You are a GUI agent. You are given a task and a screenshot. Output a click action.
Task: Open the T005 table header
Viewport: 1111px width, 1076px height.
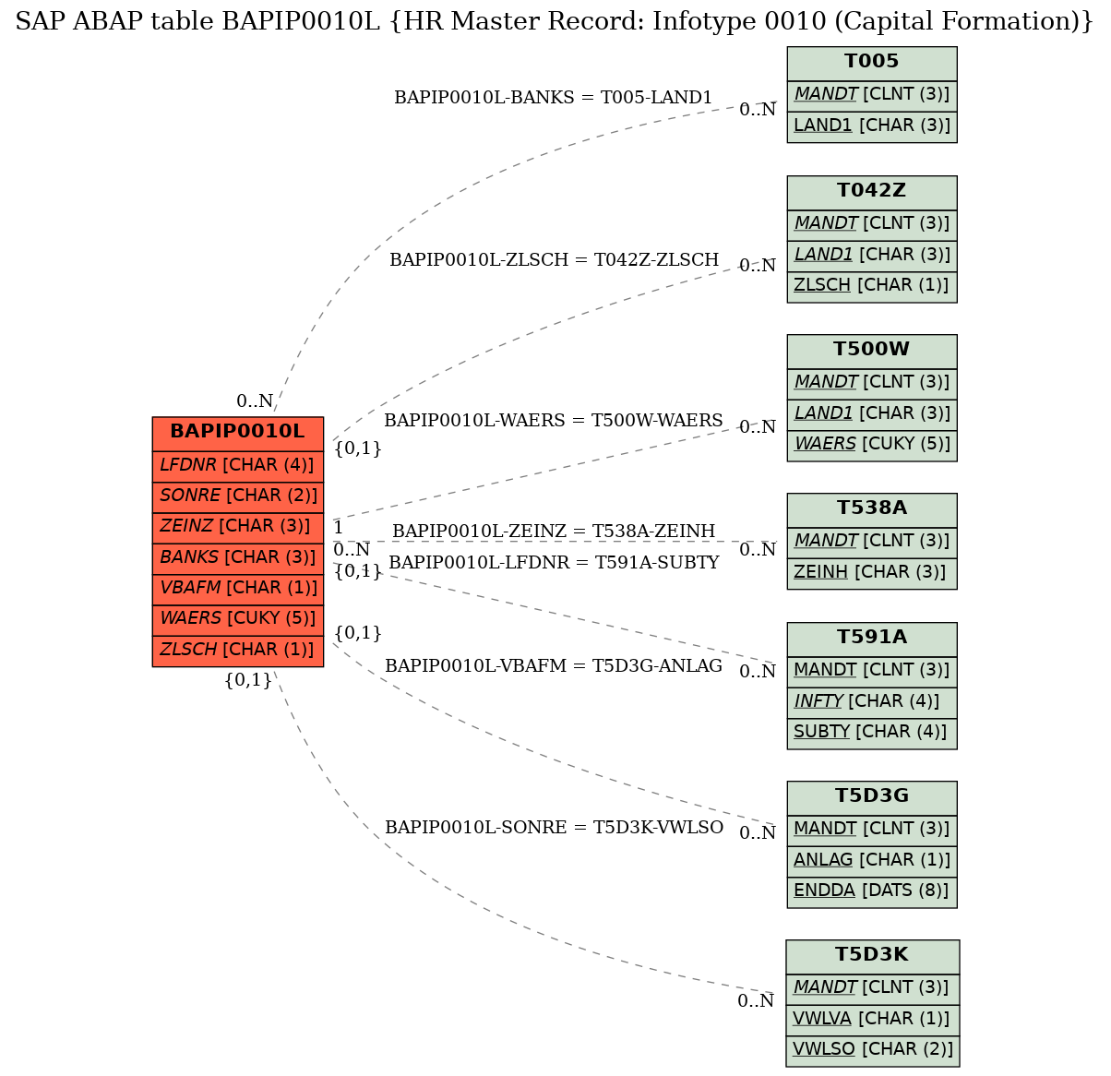(x=872, y=63)
